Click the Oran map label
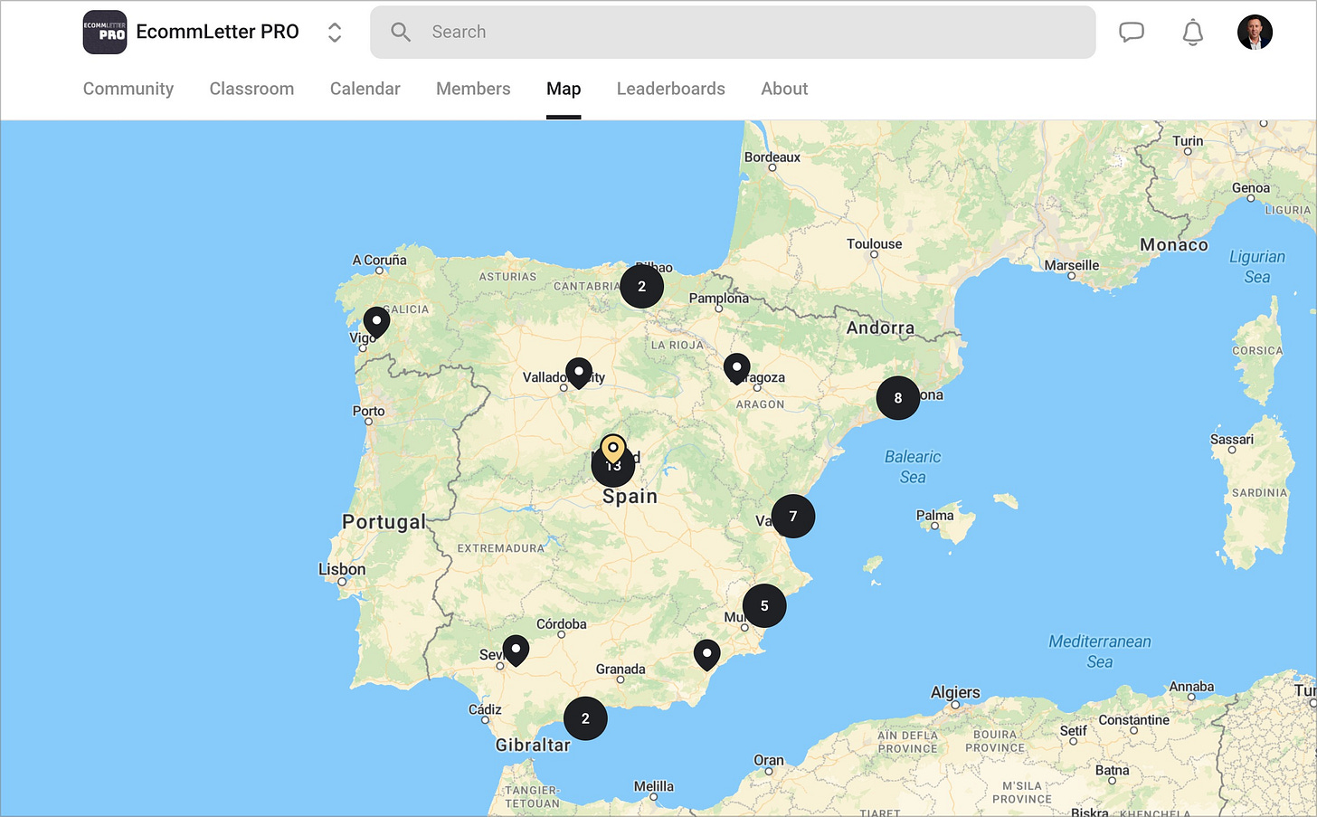This screenshot has width=1317, height=817. pyautogui.click(x=769, y=760)
